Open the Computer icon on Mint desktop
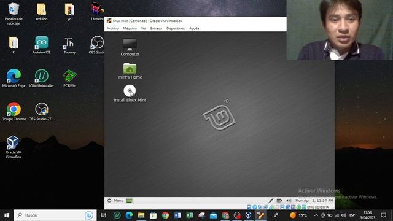The height and width of the screenshot is (221, 393). click(x=130, y=47)
